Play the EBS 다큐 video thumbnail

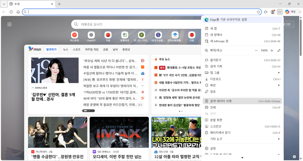181,132
